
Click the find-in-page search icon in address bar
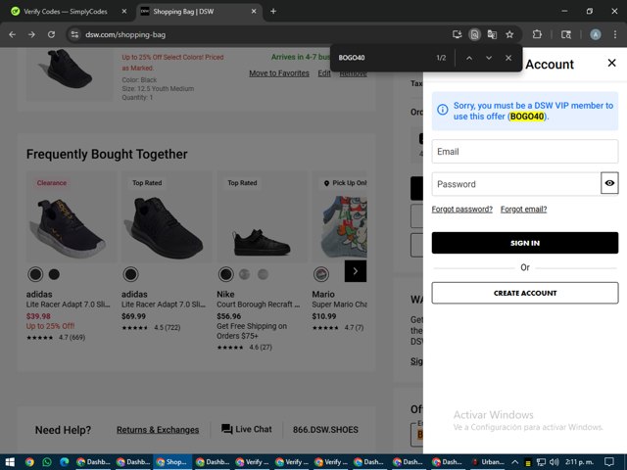(x=474, y=35)
